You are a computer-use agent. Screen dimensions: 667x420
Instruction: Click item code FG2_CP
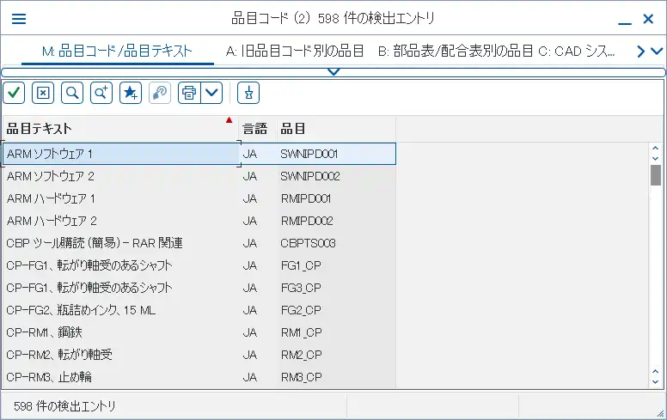click(301, 310)
